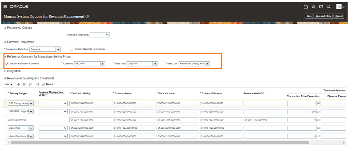Click the table horizontal scrollbar
349x148 pixels.
pyautogui.click(x=159, y=142)
